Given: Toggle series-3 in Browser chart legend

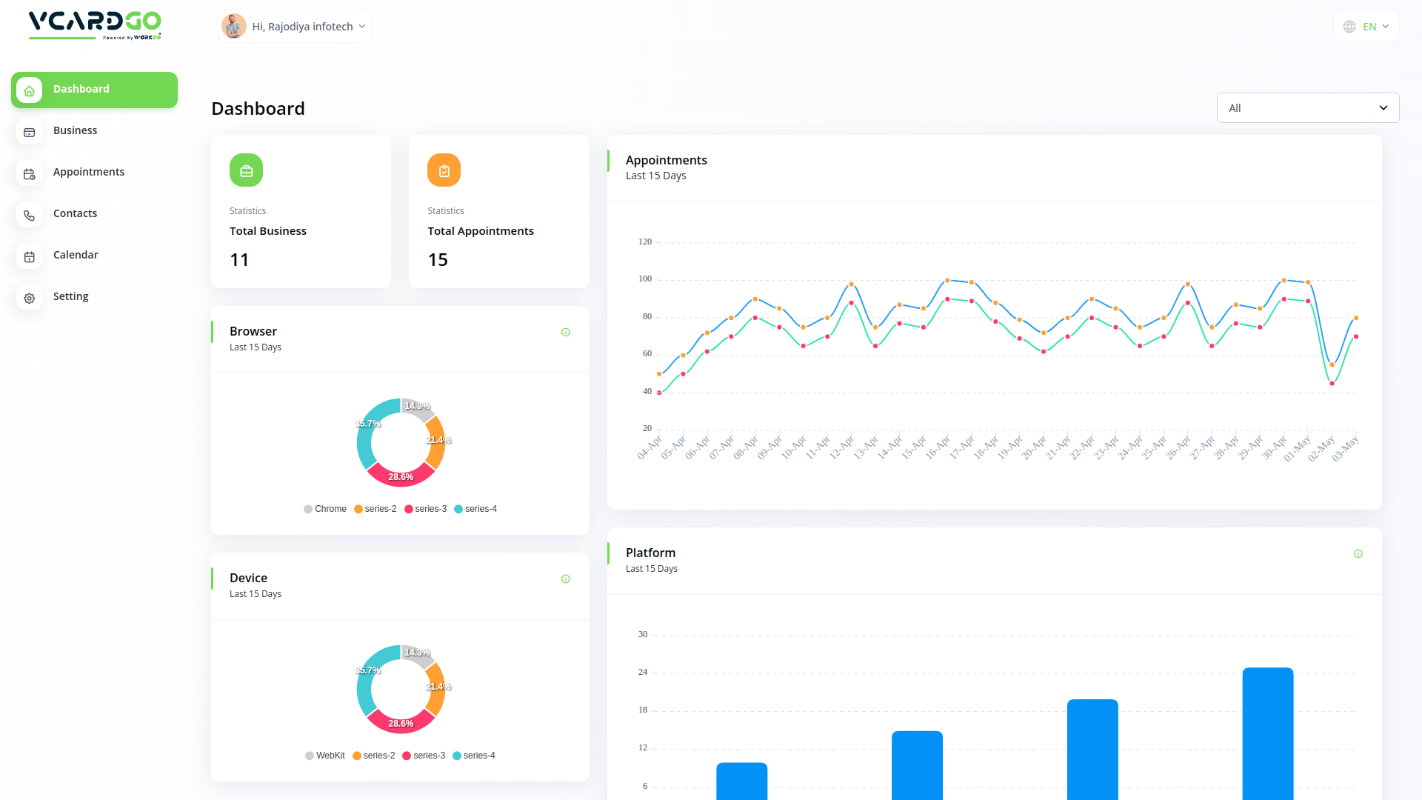Looking at the screenshot, I should click(426, 509).
